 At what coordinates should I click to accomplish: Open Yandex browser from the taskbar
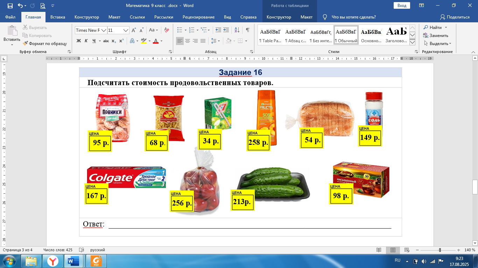point(53,261)
